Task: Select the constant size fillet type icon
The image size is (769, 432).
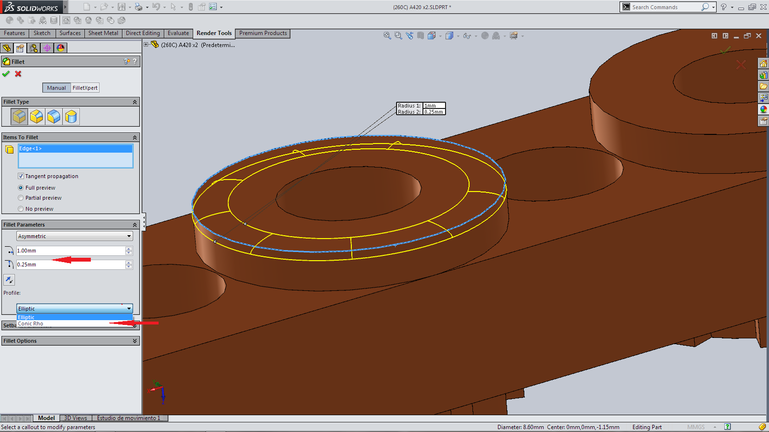Action: tap(19, 117)
